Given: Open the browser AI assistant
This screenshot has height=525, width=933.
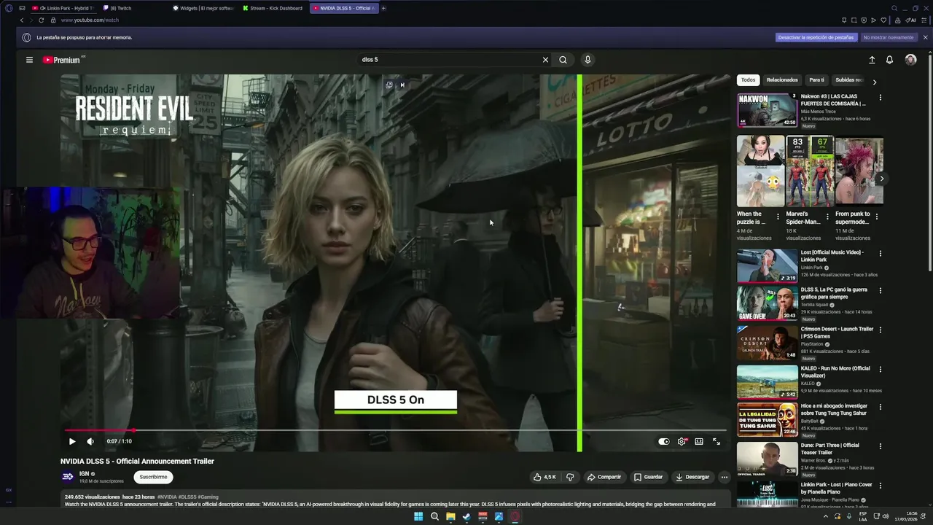Looking at the screenshot, I should pos(911,20).
